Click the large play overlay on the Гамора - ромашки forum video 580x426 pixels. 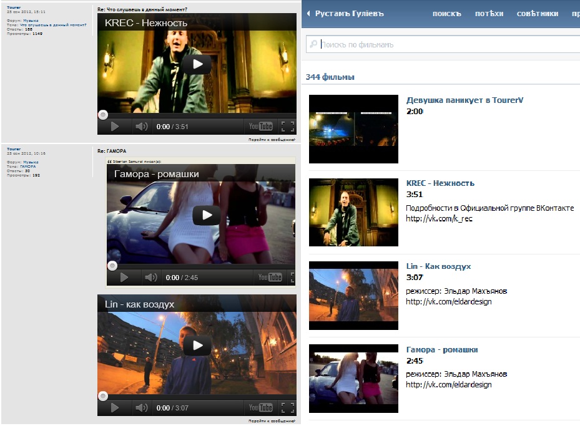coord(207,215)
